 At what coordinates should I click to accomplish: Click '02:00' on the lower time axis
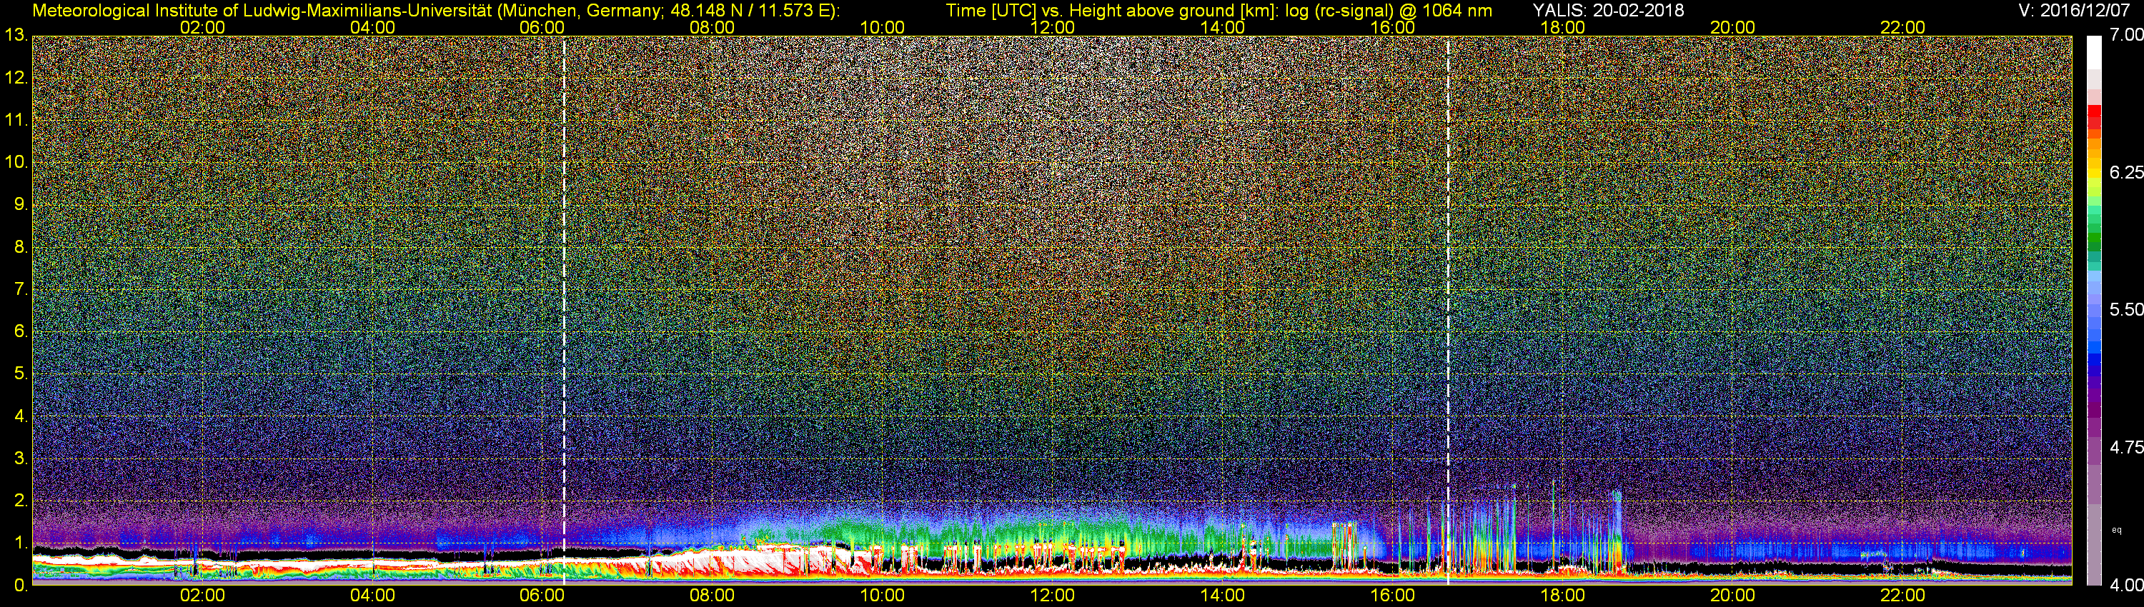tap(202, 596)
